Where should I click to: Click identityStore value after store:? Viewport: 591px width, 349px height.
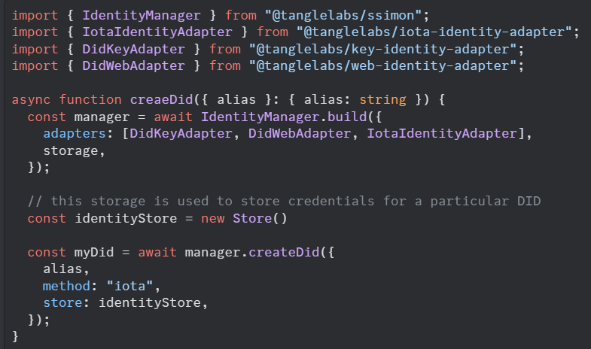[150, 302]
